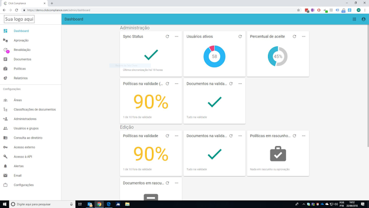Click the Consulta ao diretório icon
The image size is (369, 208).
coord(5,138)
